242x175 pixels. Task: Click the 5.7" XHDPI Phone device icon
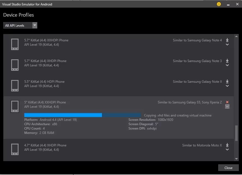point(15,65)
